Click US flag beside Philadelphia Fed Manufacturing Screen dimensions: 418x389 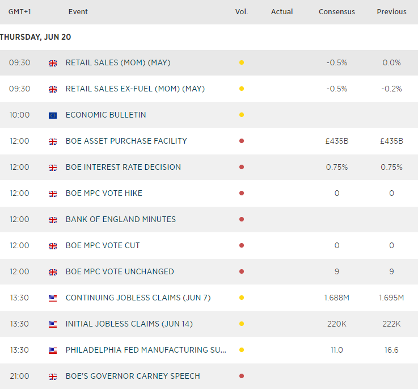(53, 350)
